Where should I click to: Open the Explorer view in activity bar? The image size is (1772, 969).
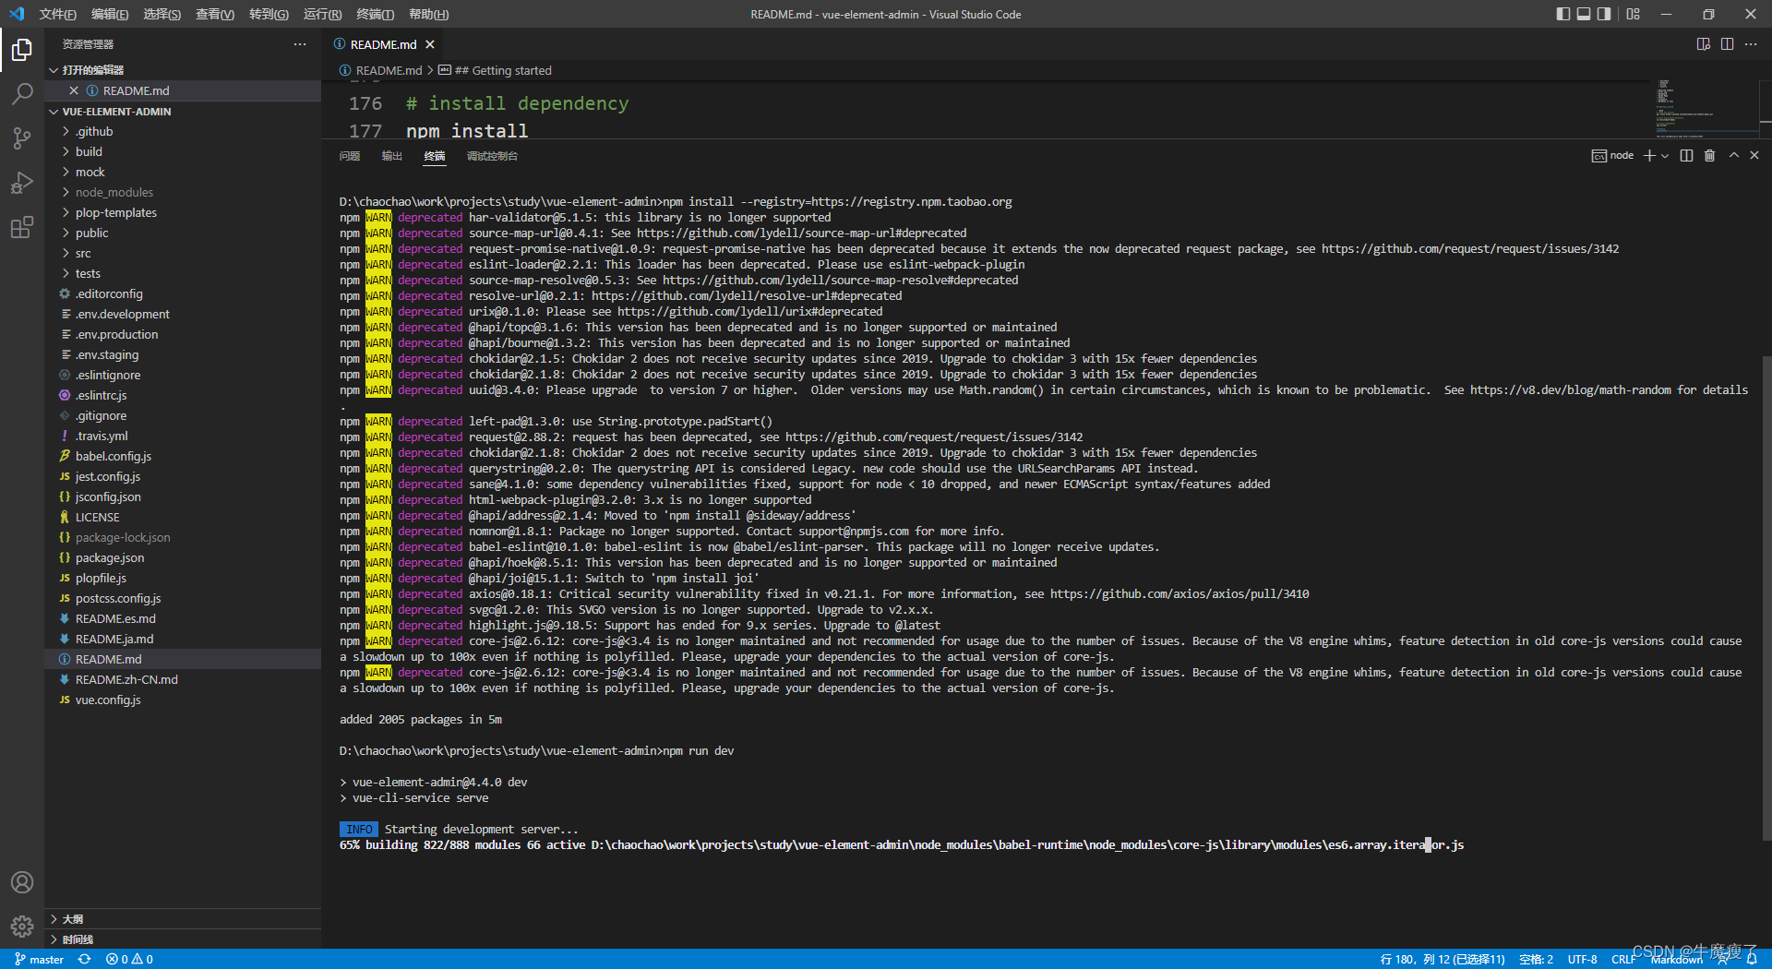pos(22,49)
